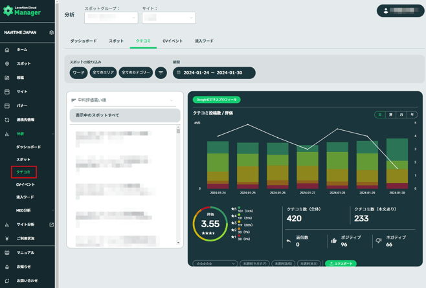This screenshot has height=288, width=426.
Task: Select the クチコミ tab
Action: click(x=143, y=41)
